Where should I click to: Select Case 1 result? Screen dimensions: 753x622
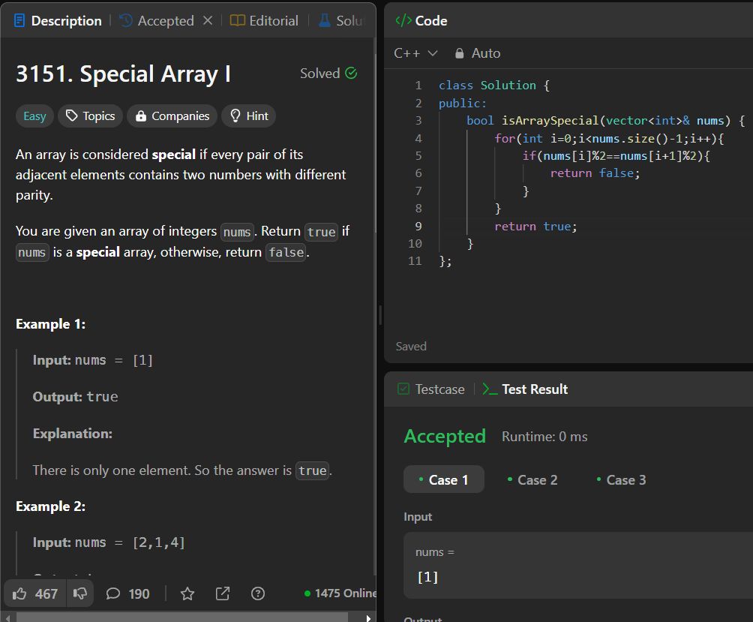point(444,479)
